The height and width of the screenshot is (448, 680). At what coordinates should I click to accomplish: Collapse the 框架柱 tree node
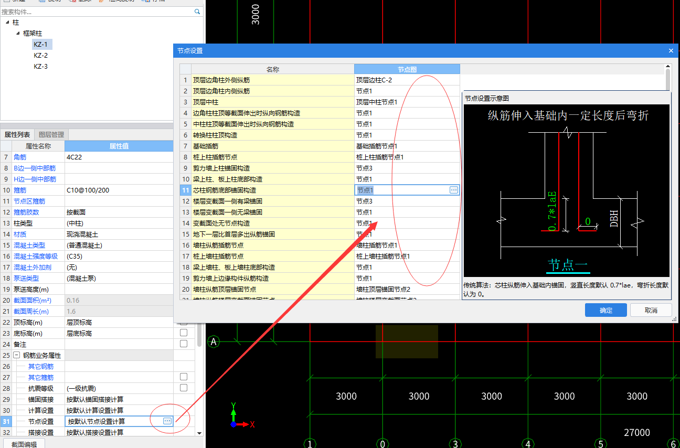pyautogui.click(x=18, y=33)
